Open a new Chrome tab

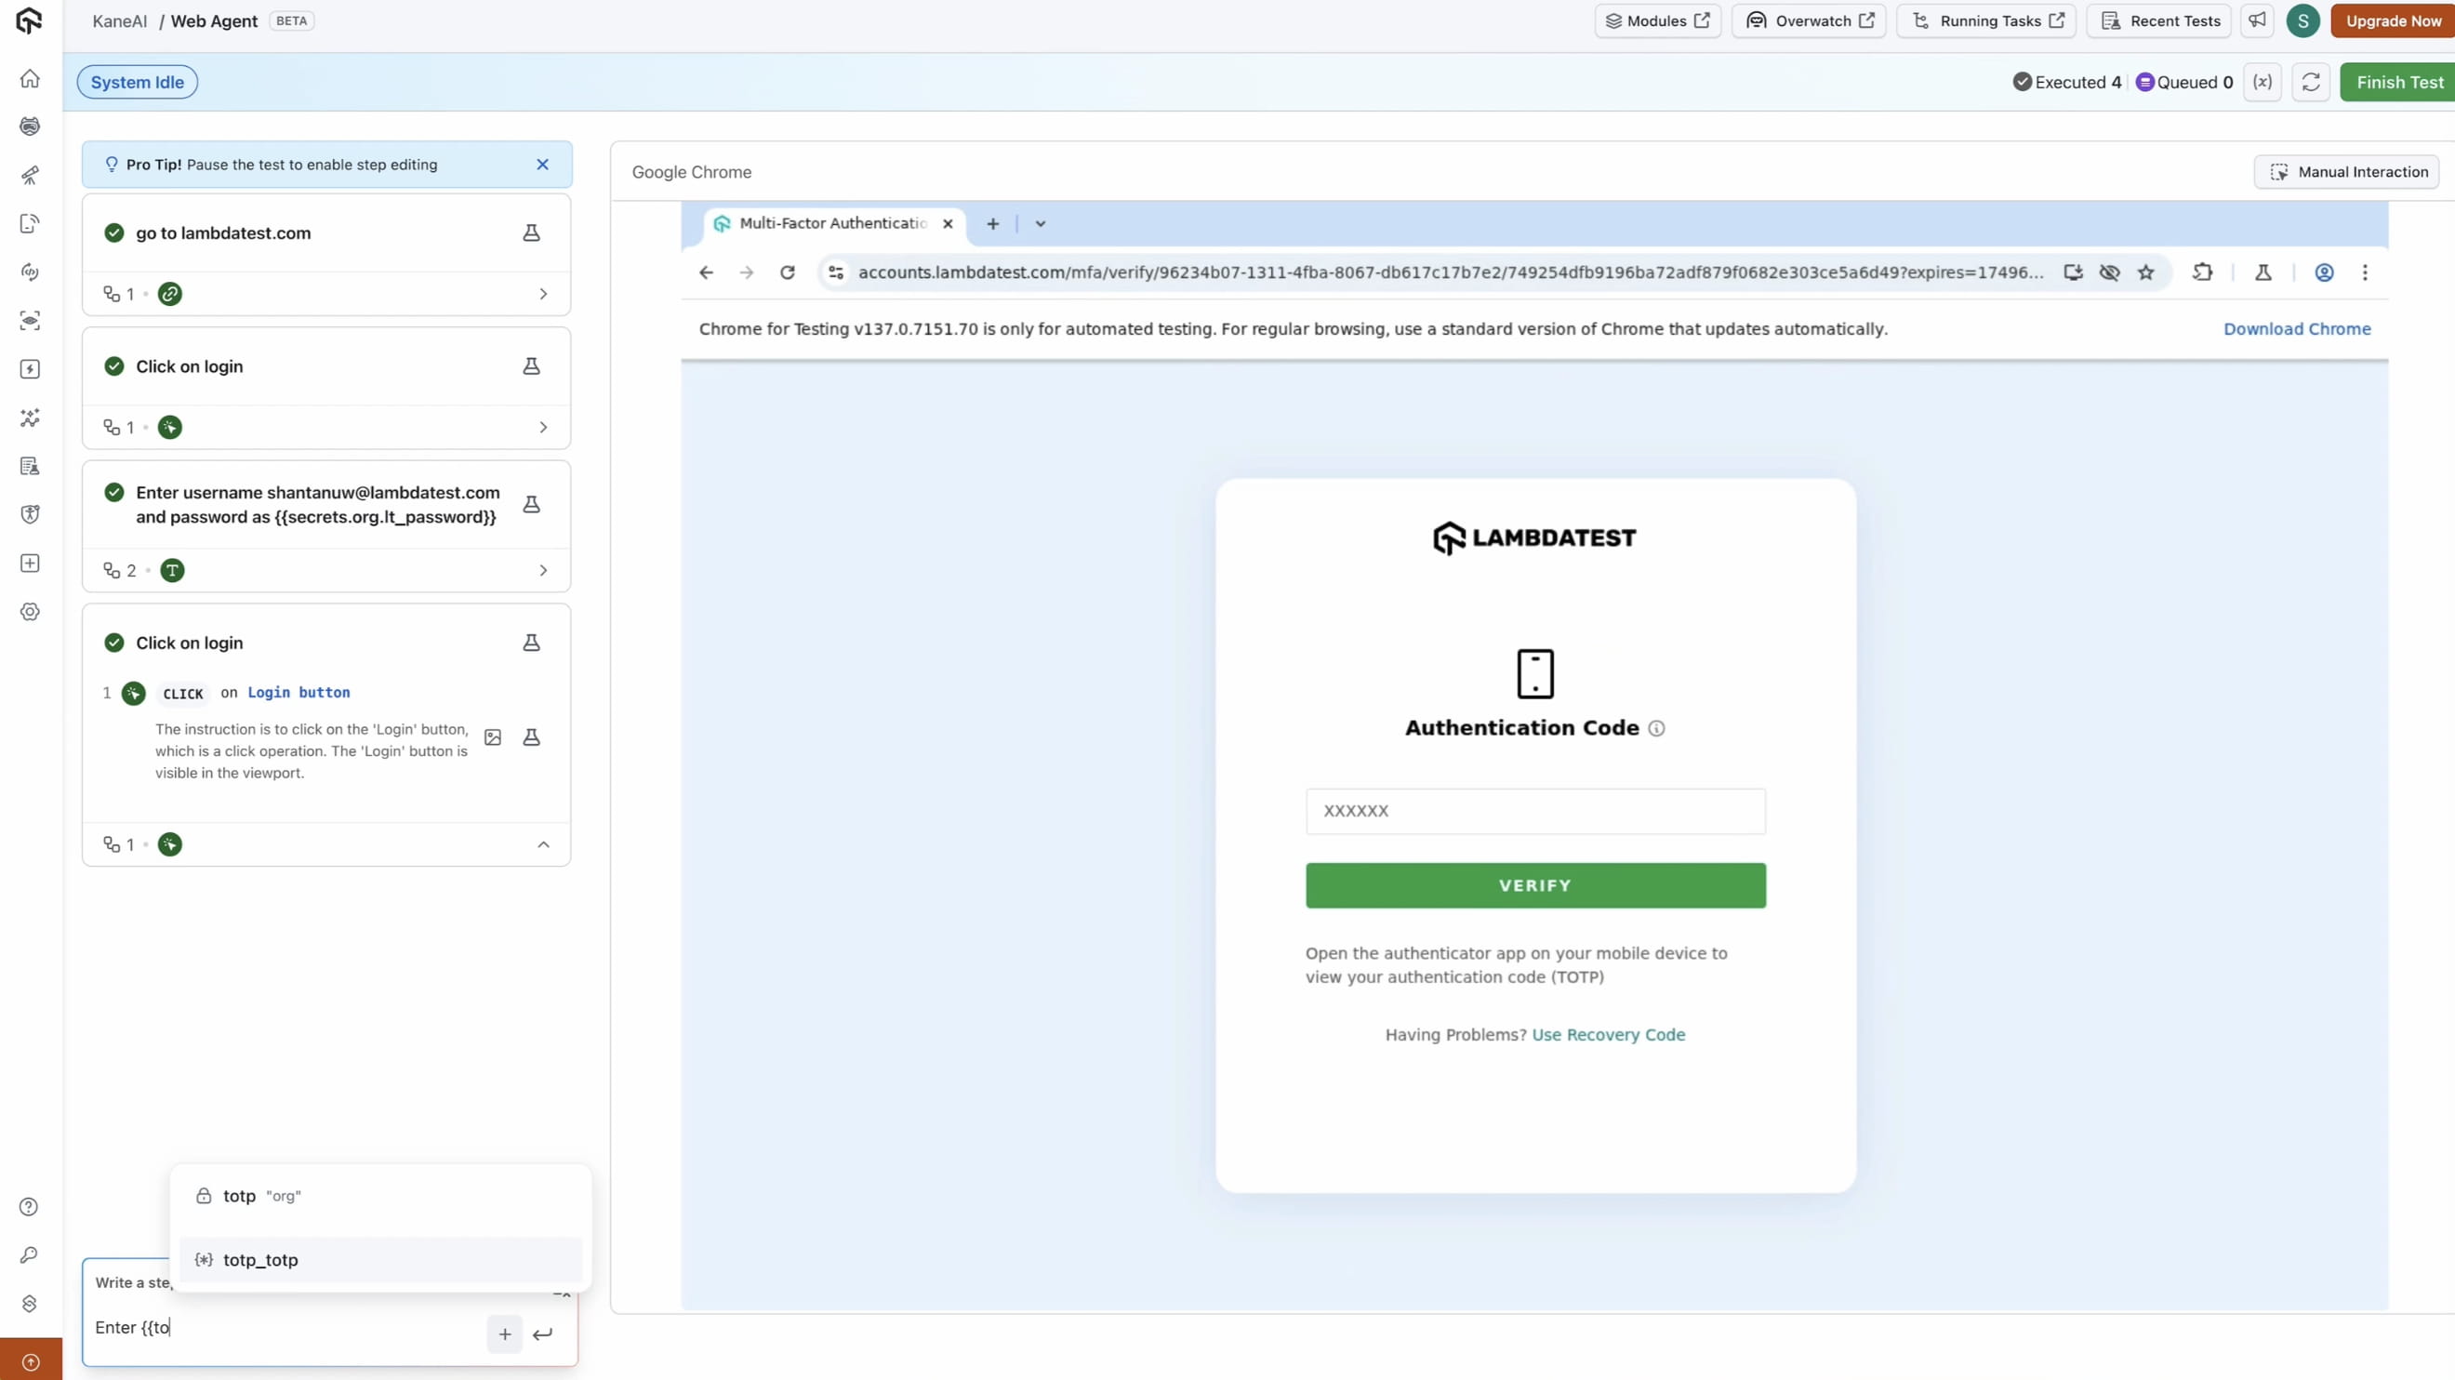point(992,223)
